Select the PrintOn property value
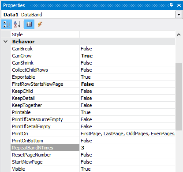 click(x=127, y=134)
